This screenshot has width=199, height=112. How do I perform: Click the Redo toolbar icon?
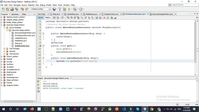(27, 9)
